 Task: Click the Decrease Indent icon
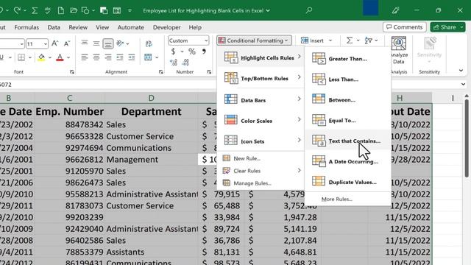[x=120, y=57]
